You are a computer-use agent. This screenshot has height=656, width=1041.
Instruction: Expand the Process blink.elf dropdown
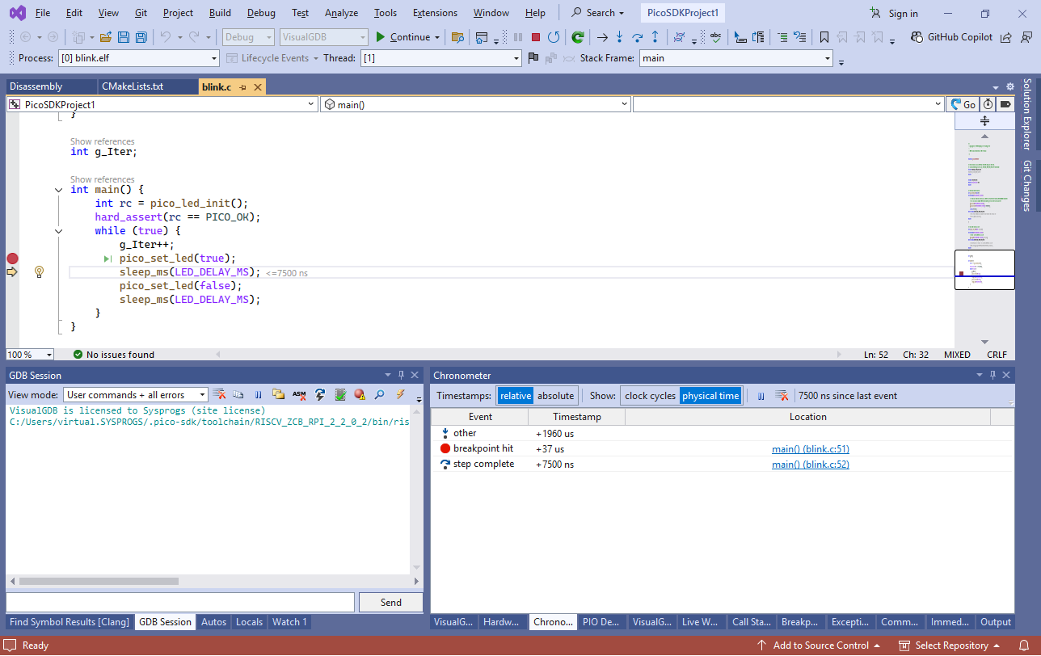(213, 58)
